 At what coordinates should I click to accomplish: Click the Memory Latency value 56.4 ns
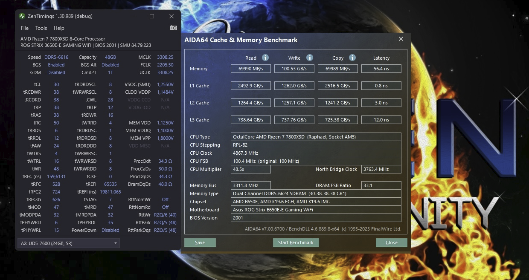381,69
